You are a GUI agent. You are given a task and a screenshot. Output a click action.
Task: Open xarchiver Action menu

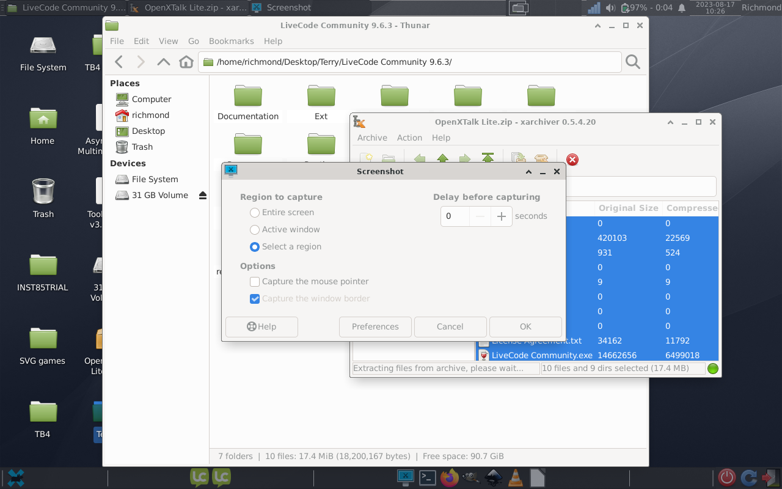pos(409,138)
